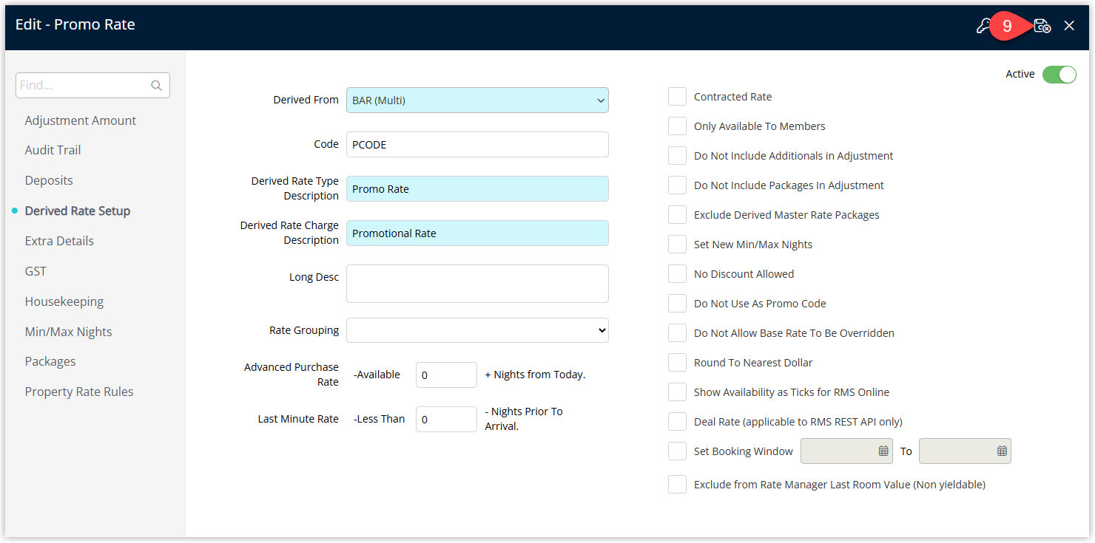This screenshot has height=543, width=1095.
Task: Open Adjustment Amount section
Action: (x=81, y=120)
